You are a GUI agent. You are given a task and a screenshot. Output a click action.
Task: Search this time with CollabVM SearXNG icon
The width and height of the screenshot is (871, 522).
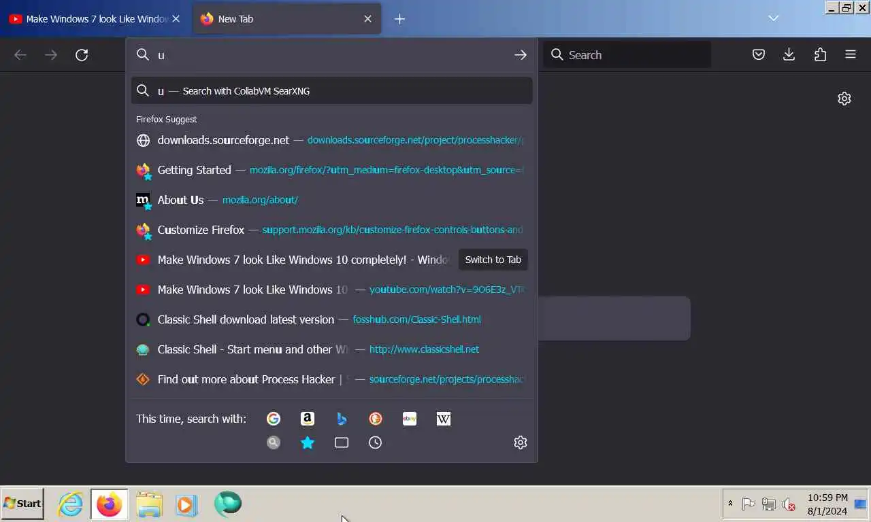[x=274, y=442]
